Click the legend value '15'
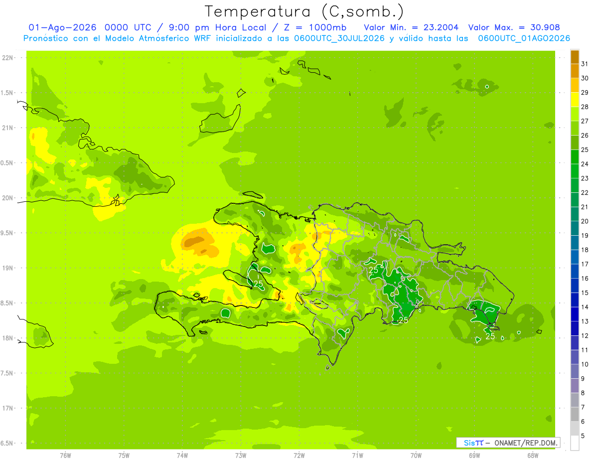 click(585, 293)
